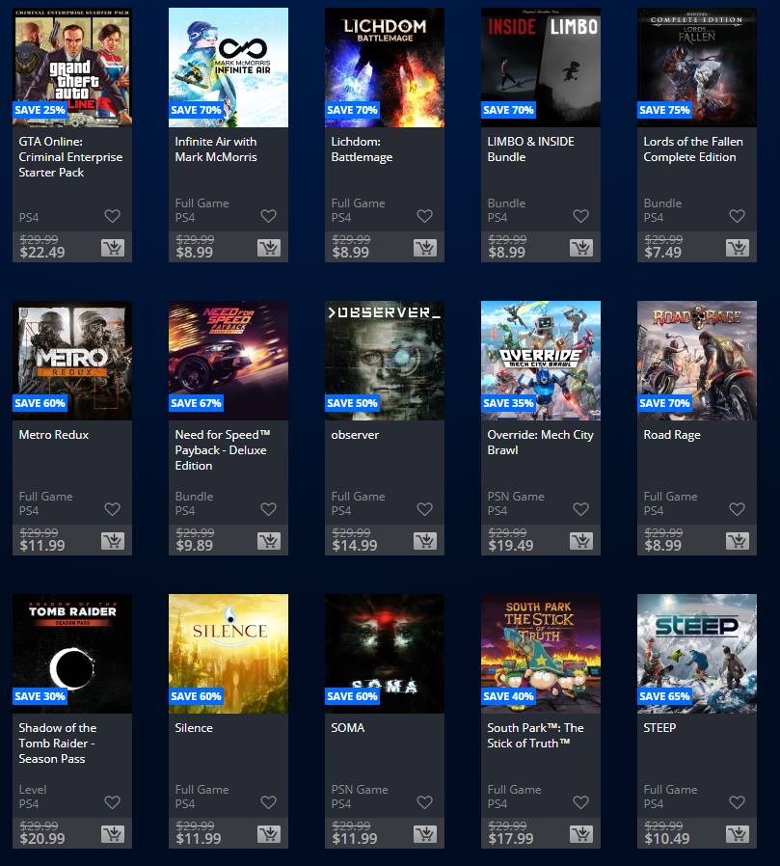Add STEEP to cart

click(x=738, y=834)
